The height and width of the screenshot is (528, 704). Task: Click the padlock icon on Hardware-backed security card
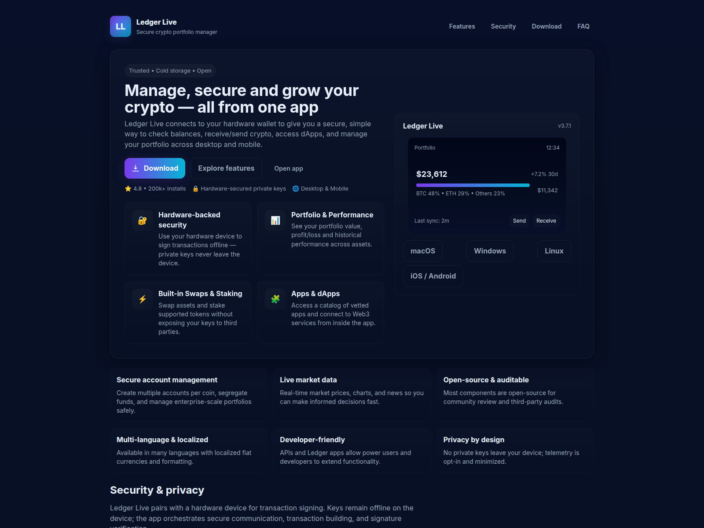[142, 220]
